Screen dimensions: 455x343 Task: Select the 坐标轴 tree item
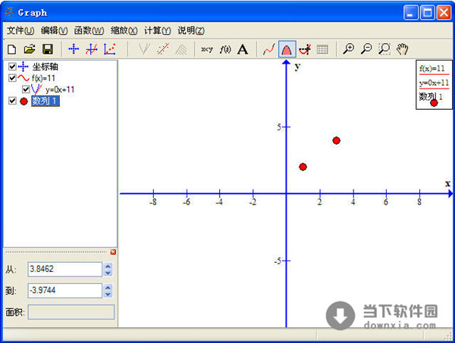point(45,67)
